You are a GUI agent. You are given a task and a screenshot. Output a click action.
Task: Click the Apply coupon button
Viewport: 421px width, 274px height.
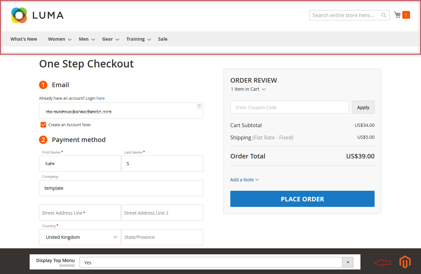click(363, 107)
